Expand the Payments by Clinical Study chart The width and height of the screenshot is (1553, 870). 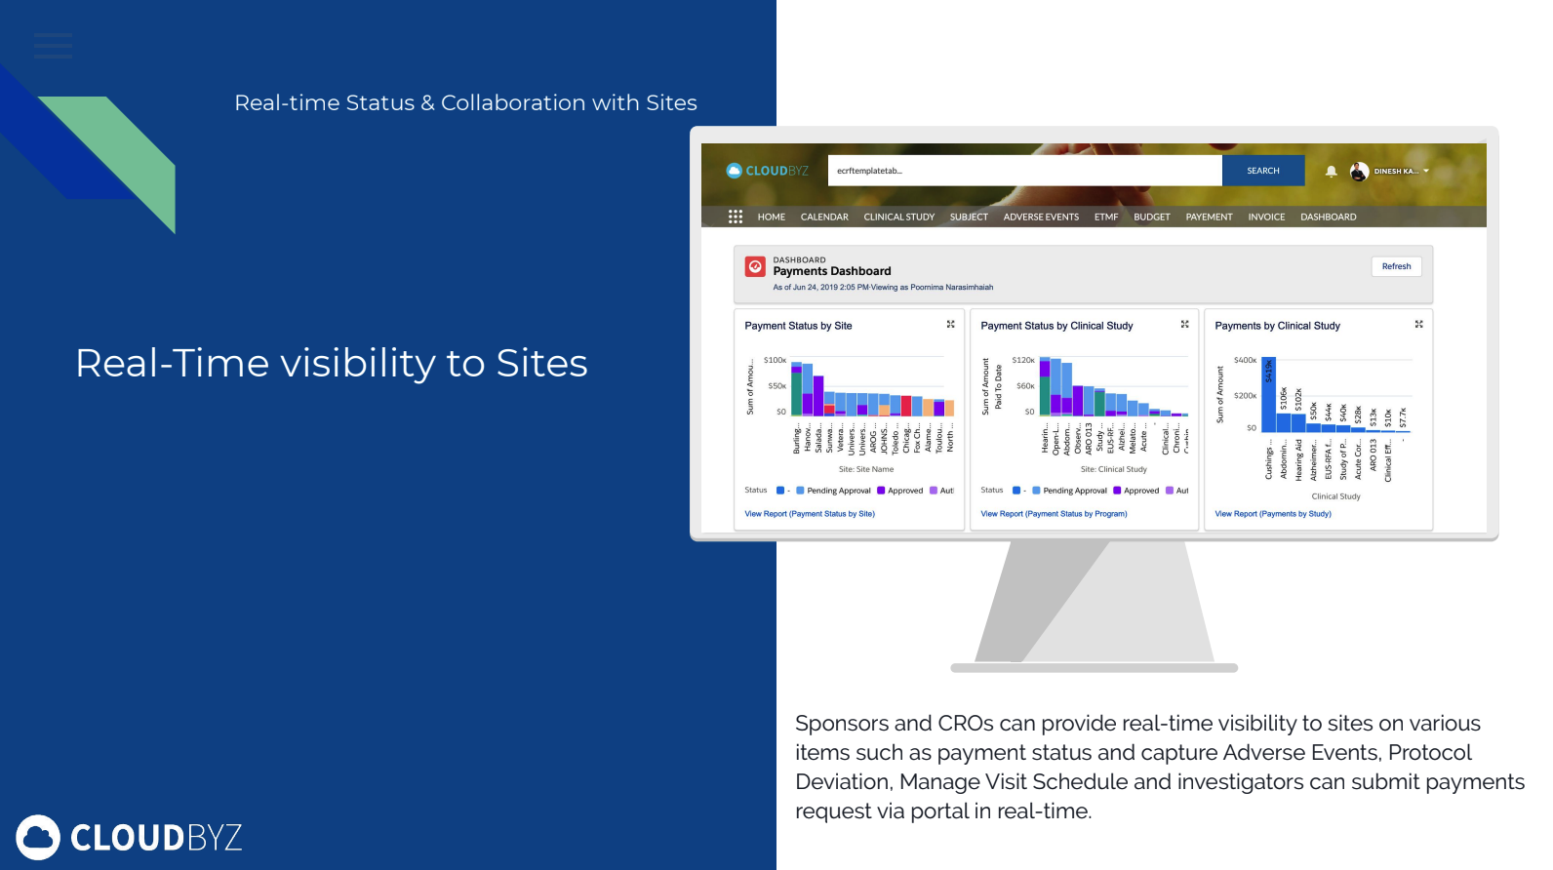1418,325
